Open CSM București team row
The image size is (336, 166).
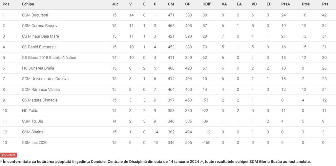pos(35,15)
